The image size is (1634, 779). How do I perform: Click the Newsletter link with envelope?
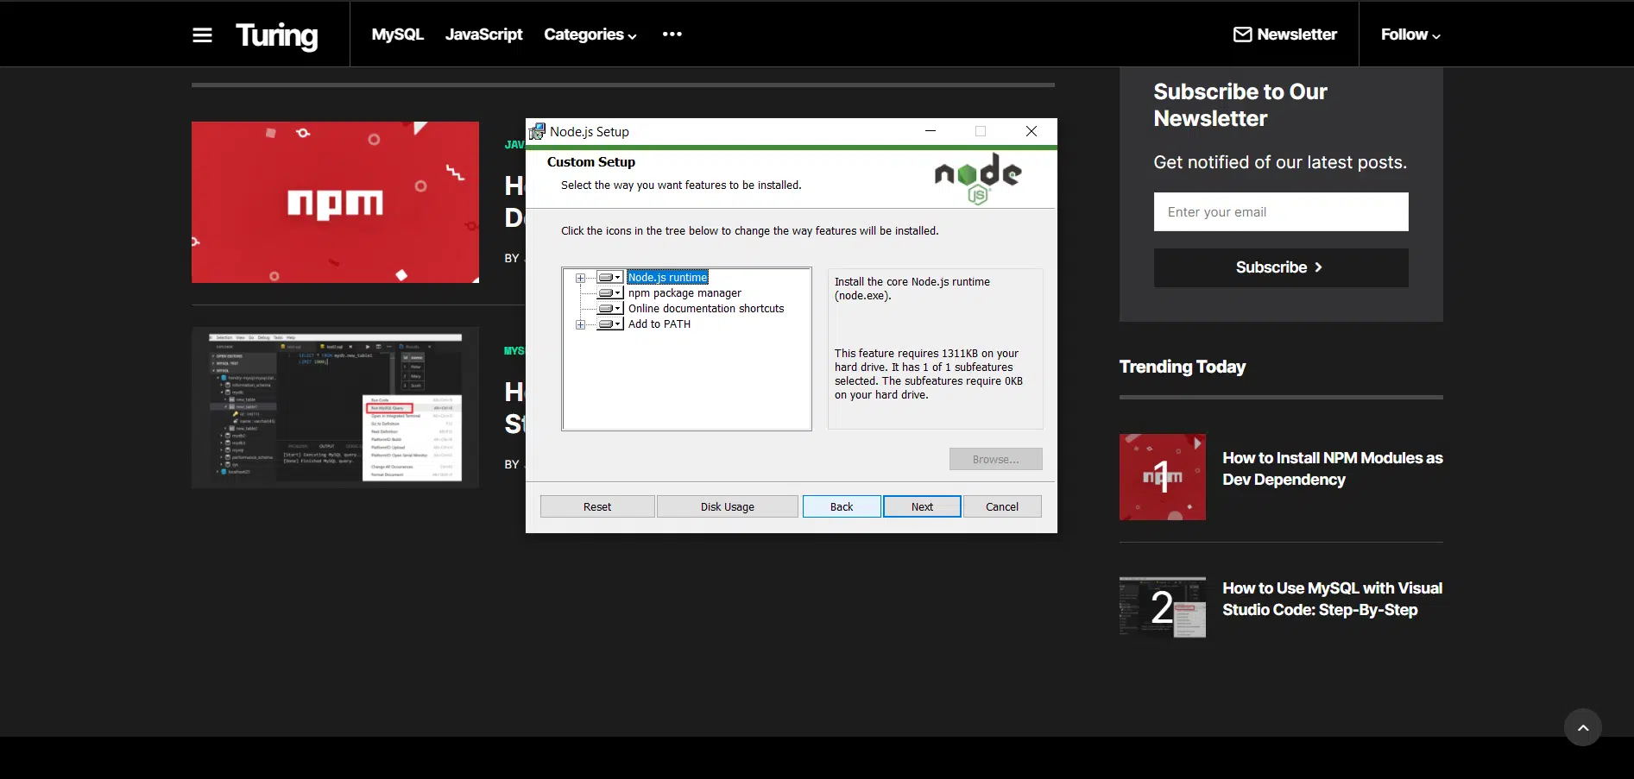(x=1284, y=35)
